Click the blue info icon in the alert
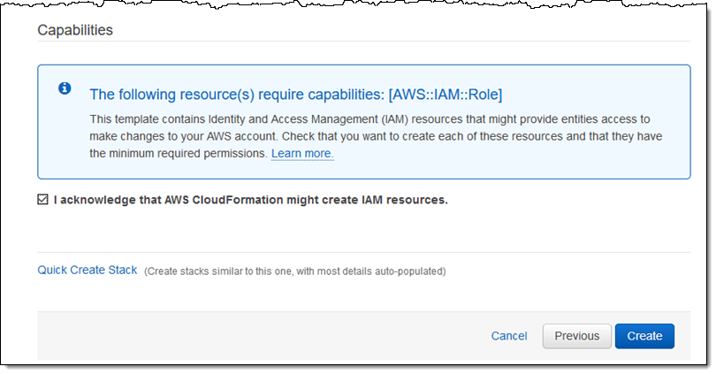Image resolution: width=716 pixels, height=374 pixels. click(65, 89)
